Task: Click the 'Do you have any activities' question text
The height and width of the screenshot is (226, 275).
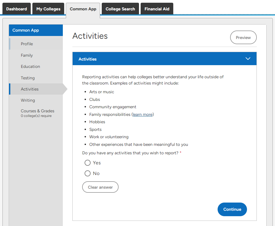Action: 130,153
